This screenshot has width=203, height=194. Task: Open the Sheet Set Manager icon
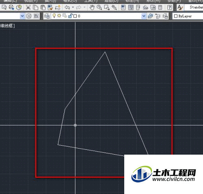coord(145,7)
